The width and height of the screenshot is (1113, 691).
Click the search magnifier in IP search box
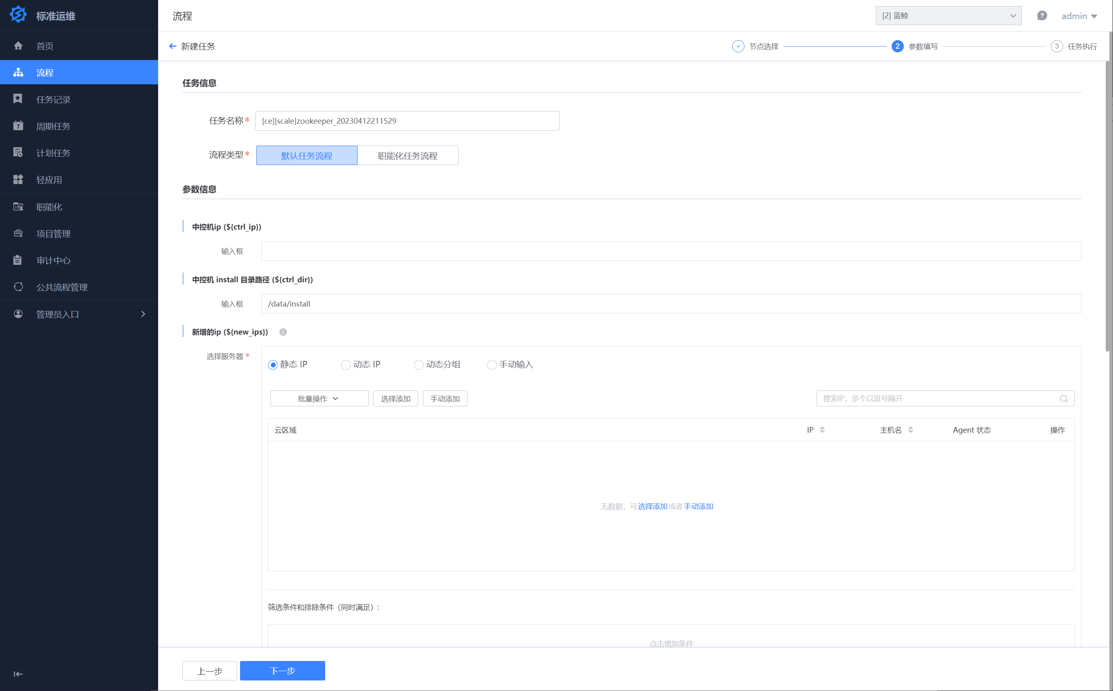point(1064,399)
